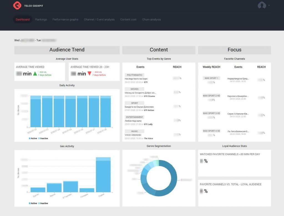Screen dimensions: 284x216
Task: Toggle Active legend in Daily Activity chart
Action: point(33,138)
